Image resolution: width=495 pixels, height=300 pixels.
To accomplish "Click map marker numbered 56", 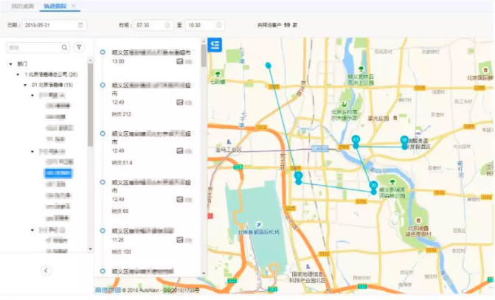I will 404,140.
